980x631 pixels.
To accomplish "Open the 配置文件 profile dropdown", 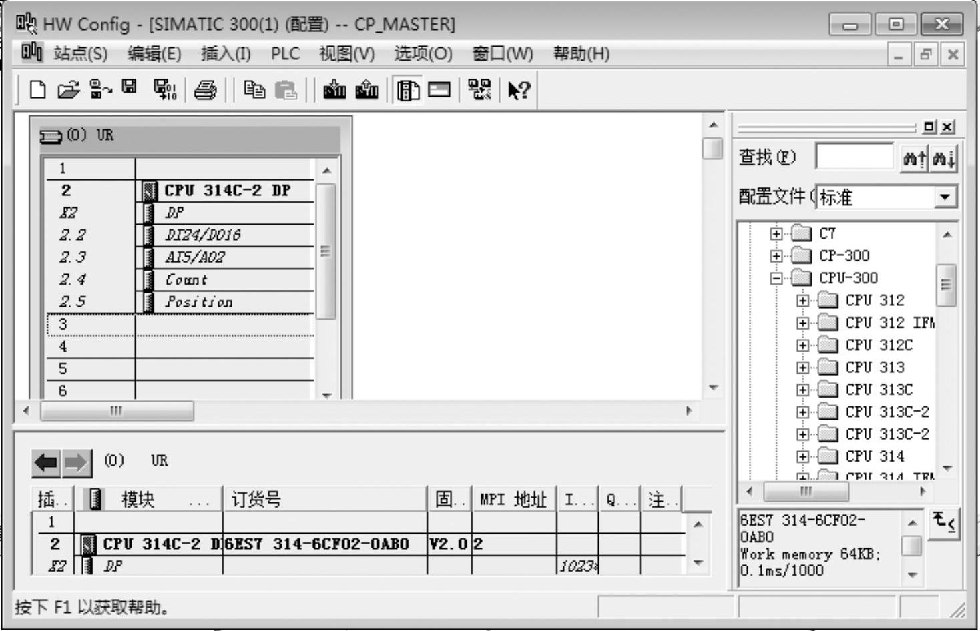I will [x=944, y=197].
